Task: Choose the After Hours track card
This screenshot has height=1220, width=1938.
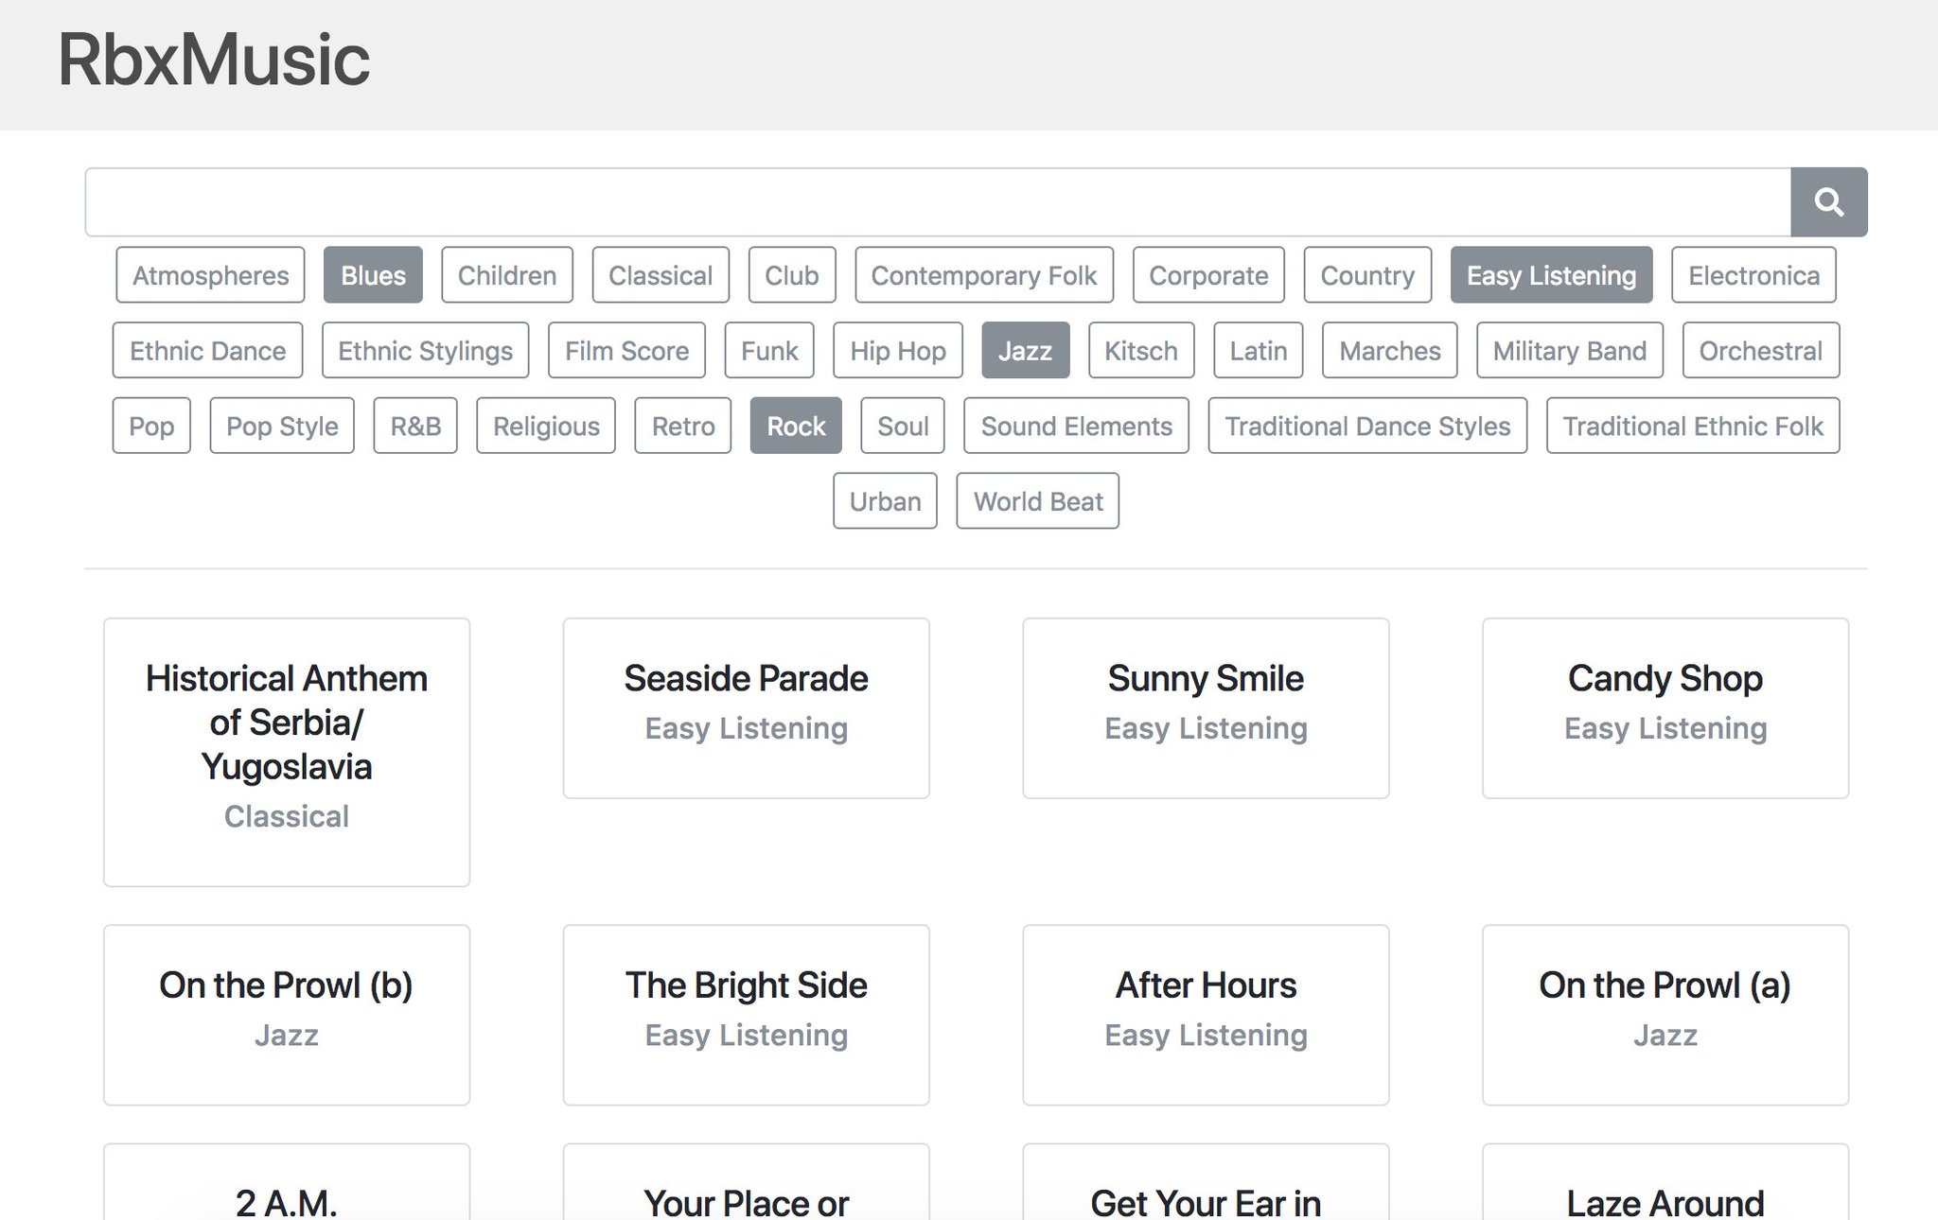Action: click(x=1205, y=1014)
